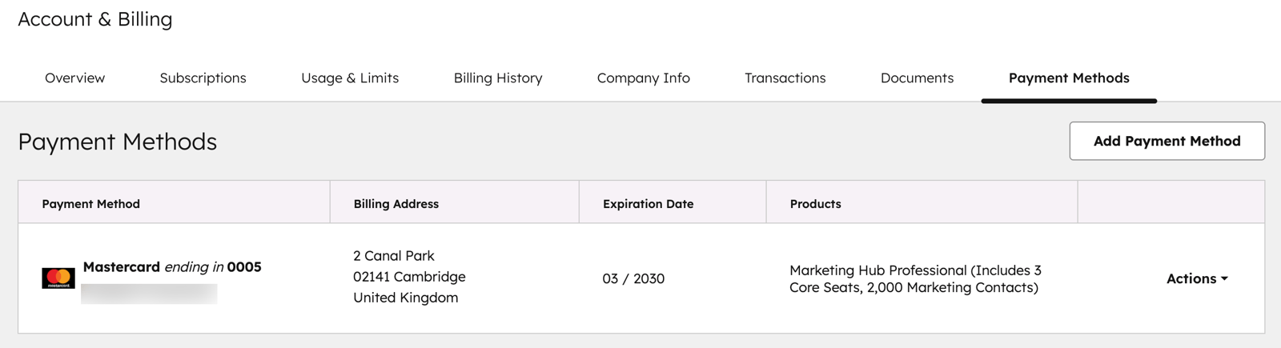
Task: Click the Account & Billing page title
Action: click(95, 19)
